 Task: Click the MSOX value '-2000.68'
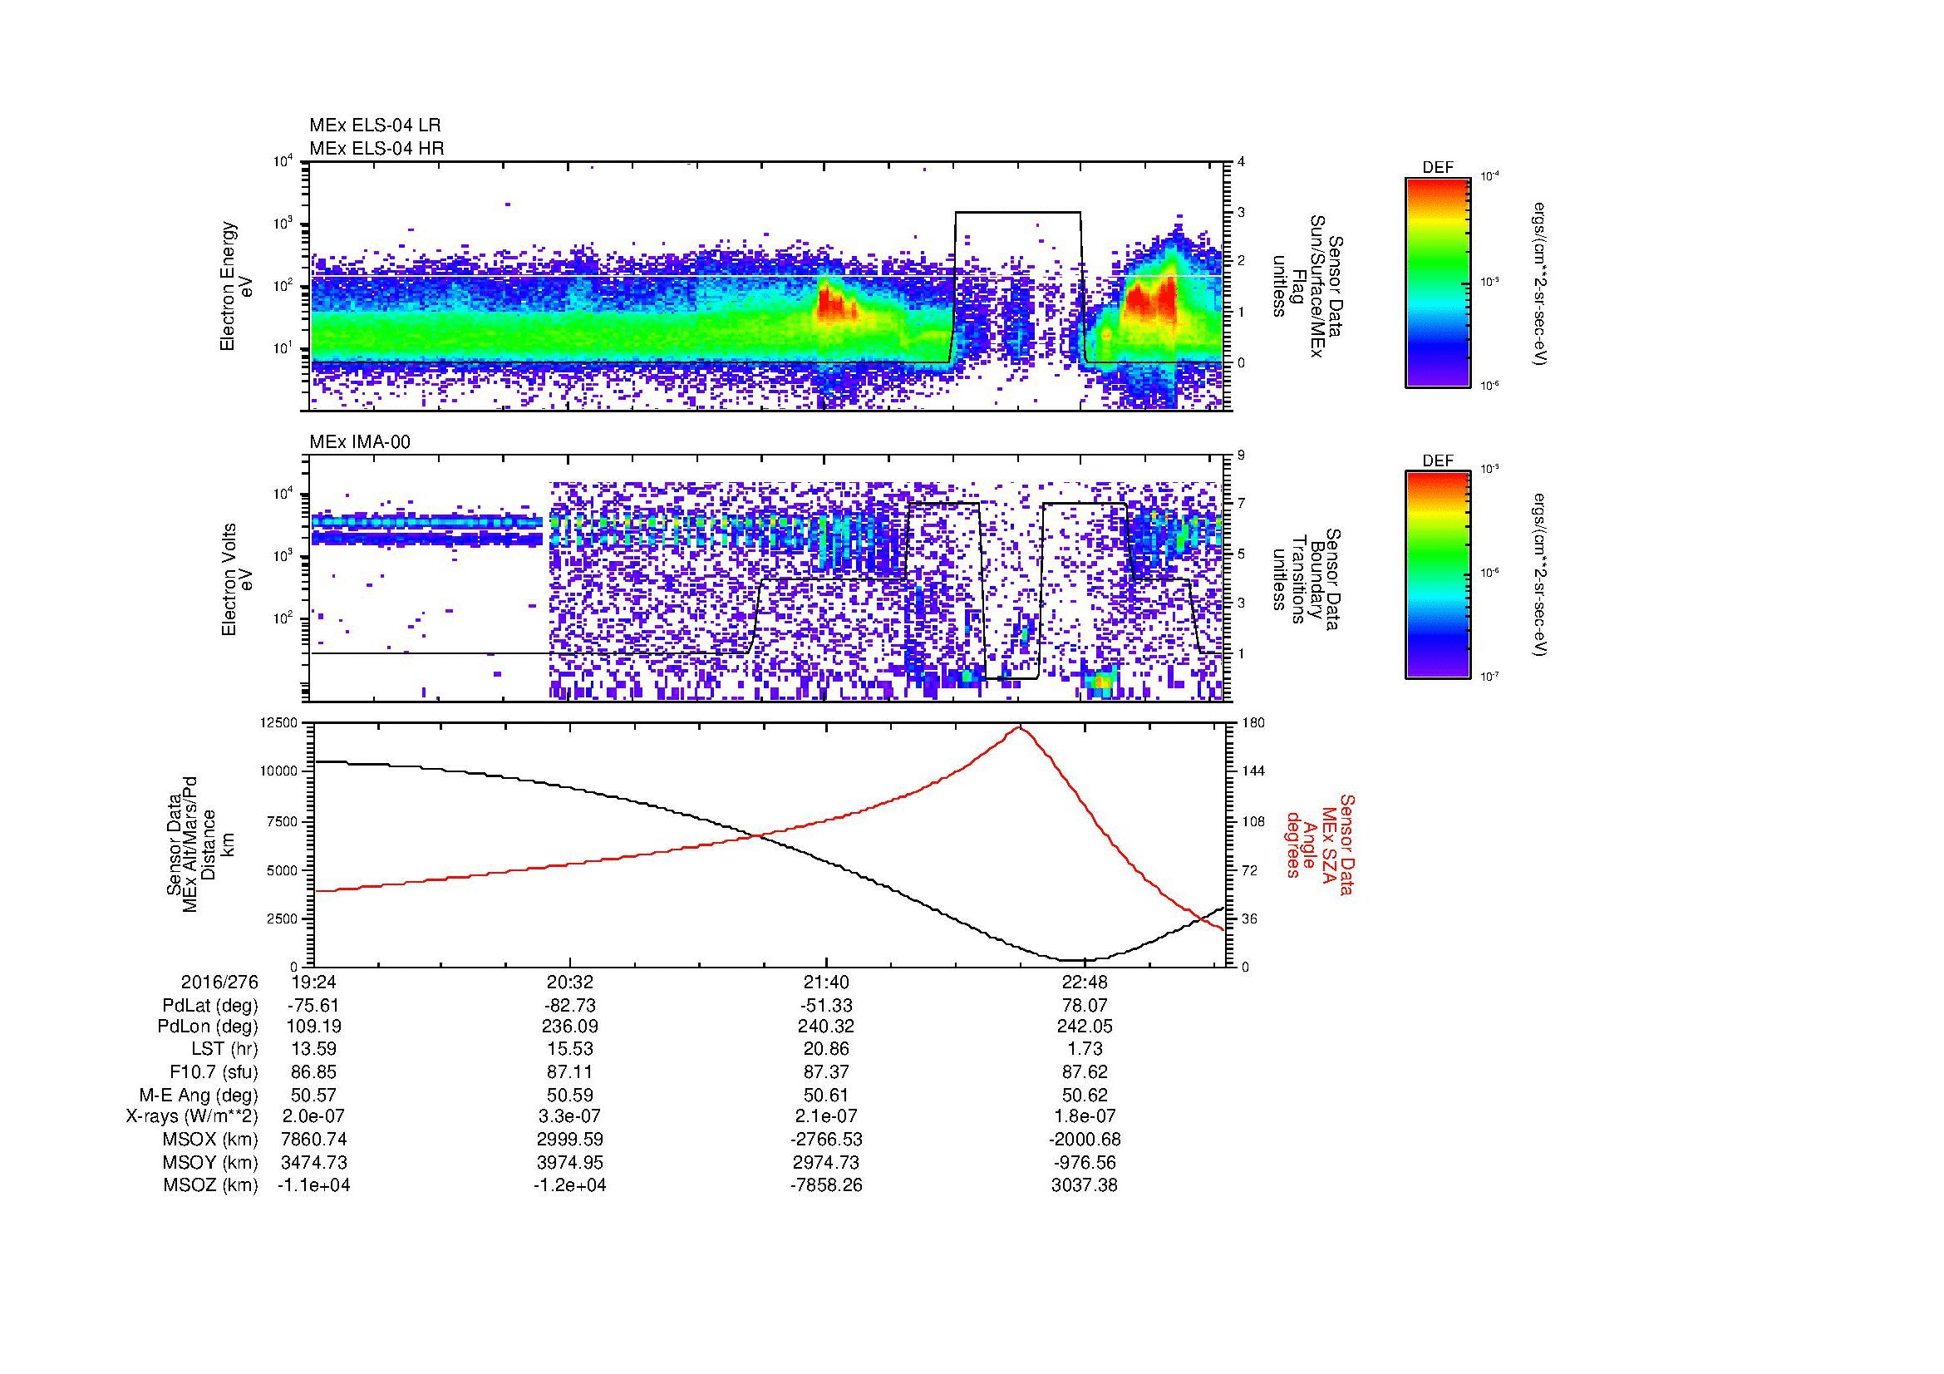click(x=1085, y=1140)
